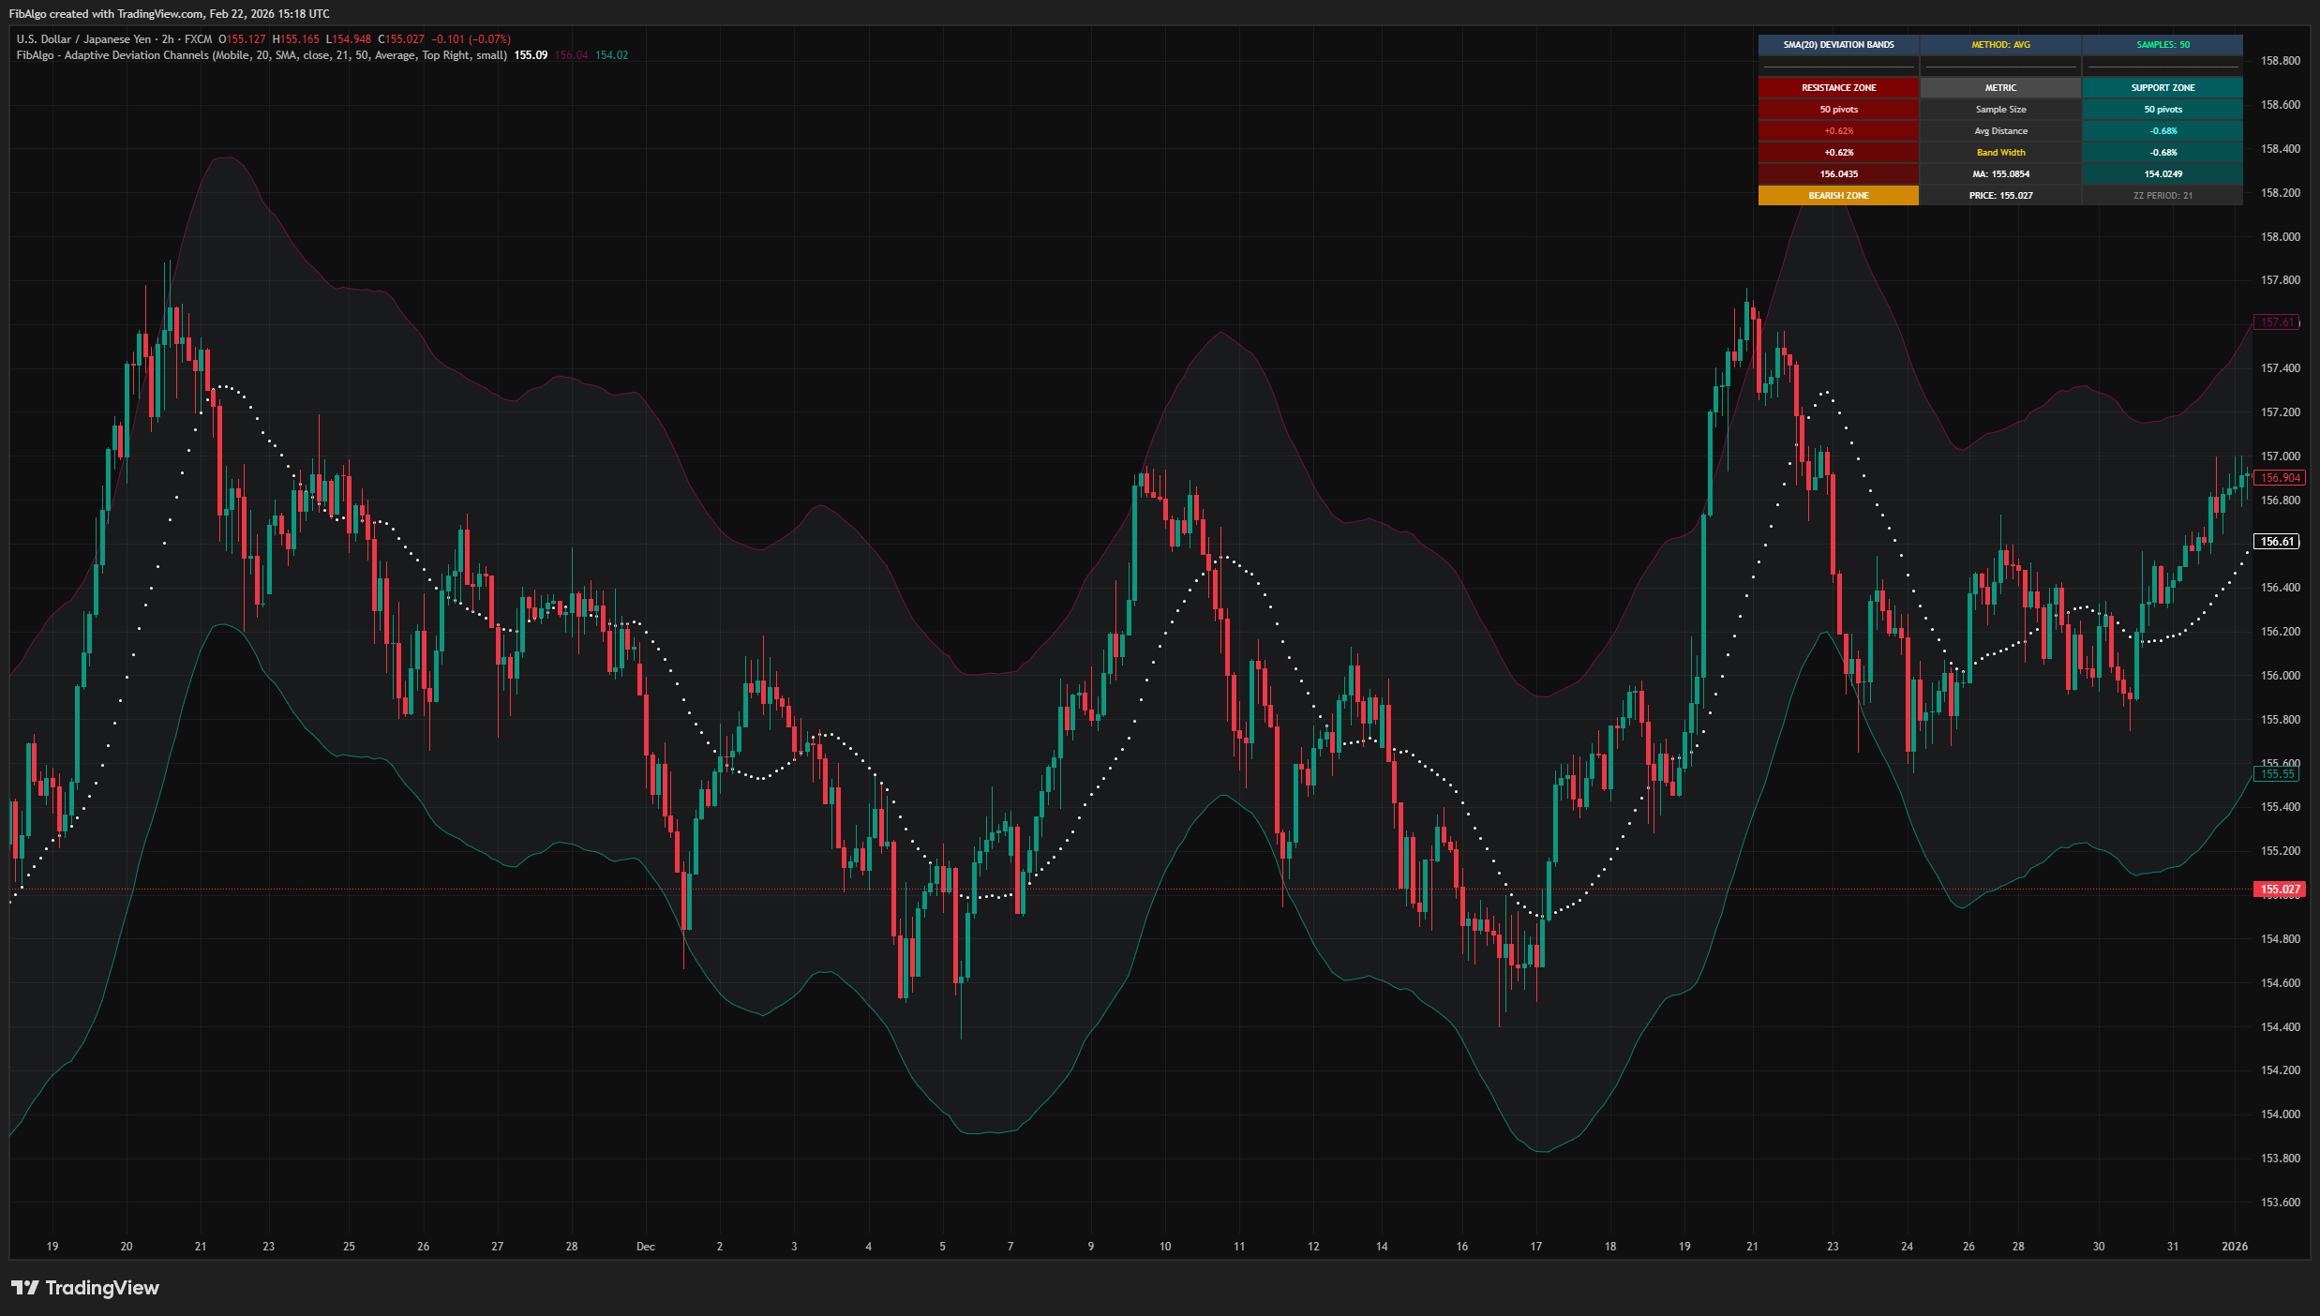Select the RESISTANCE ZONE table header
The image size is (2320, 1316).
click(x=1838, y=88)
